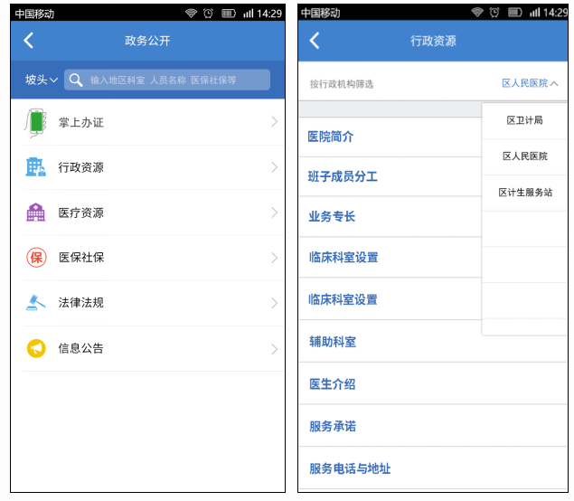
Task: Expand 掌上办证 row chevron arrow
Action: 274,122
